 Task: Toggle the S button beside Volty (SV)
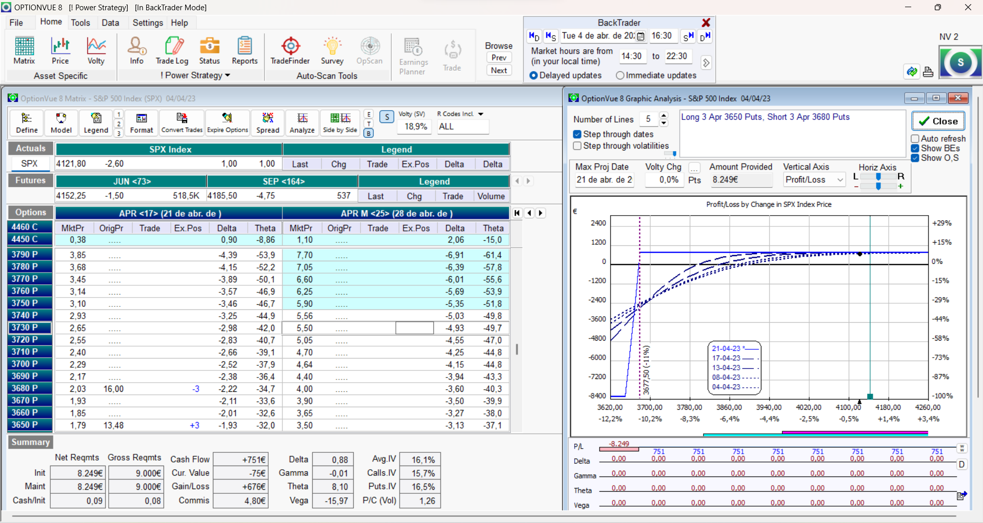387,117
